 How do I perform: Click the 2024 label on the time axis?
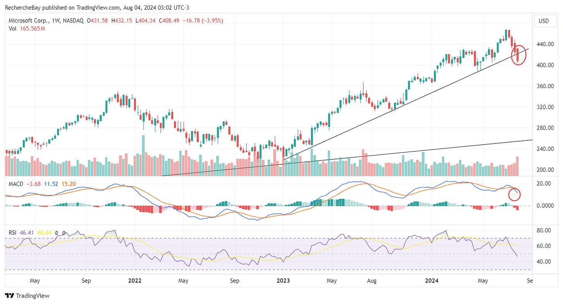[433, 281]
